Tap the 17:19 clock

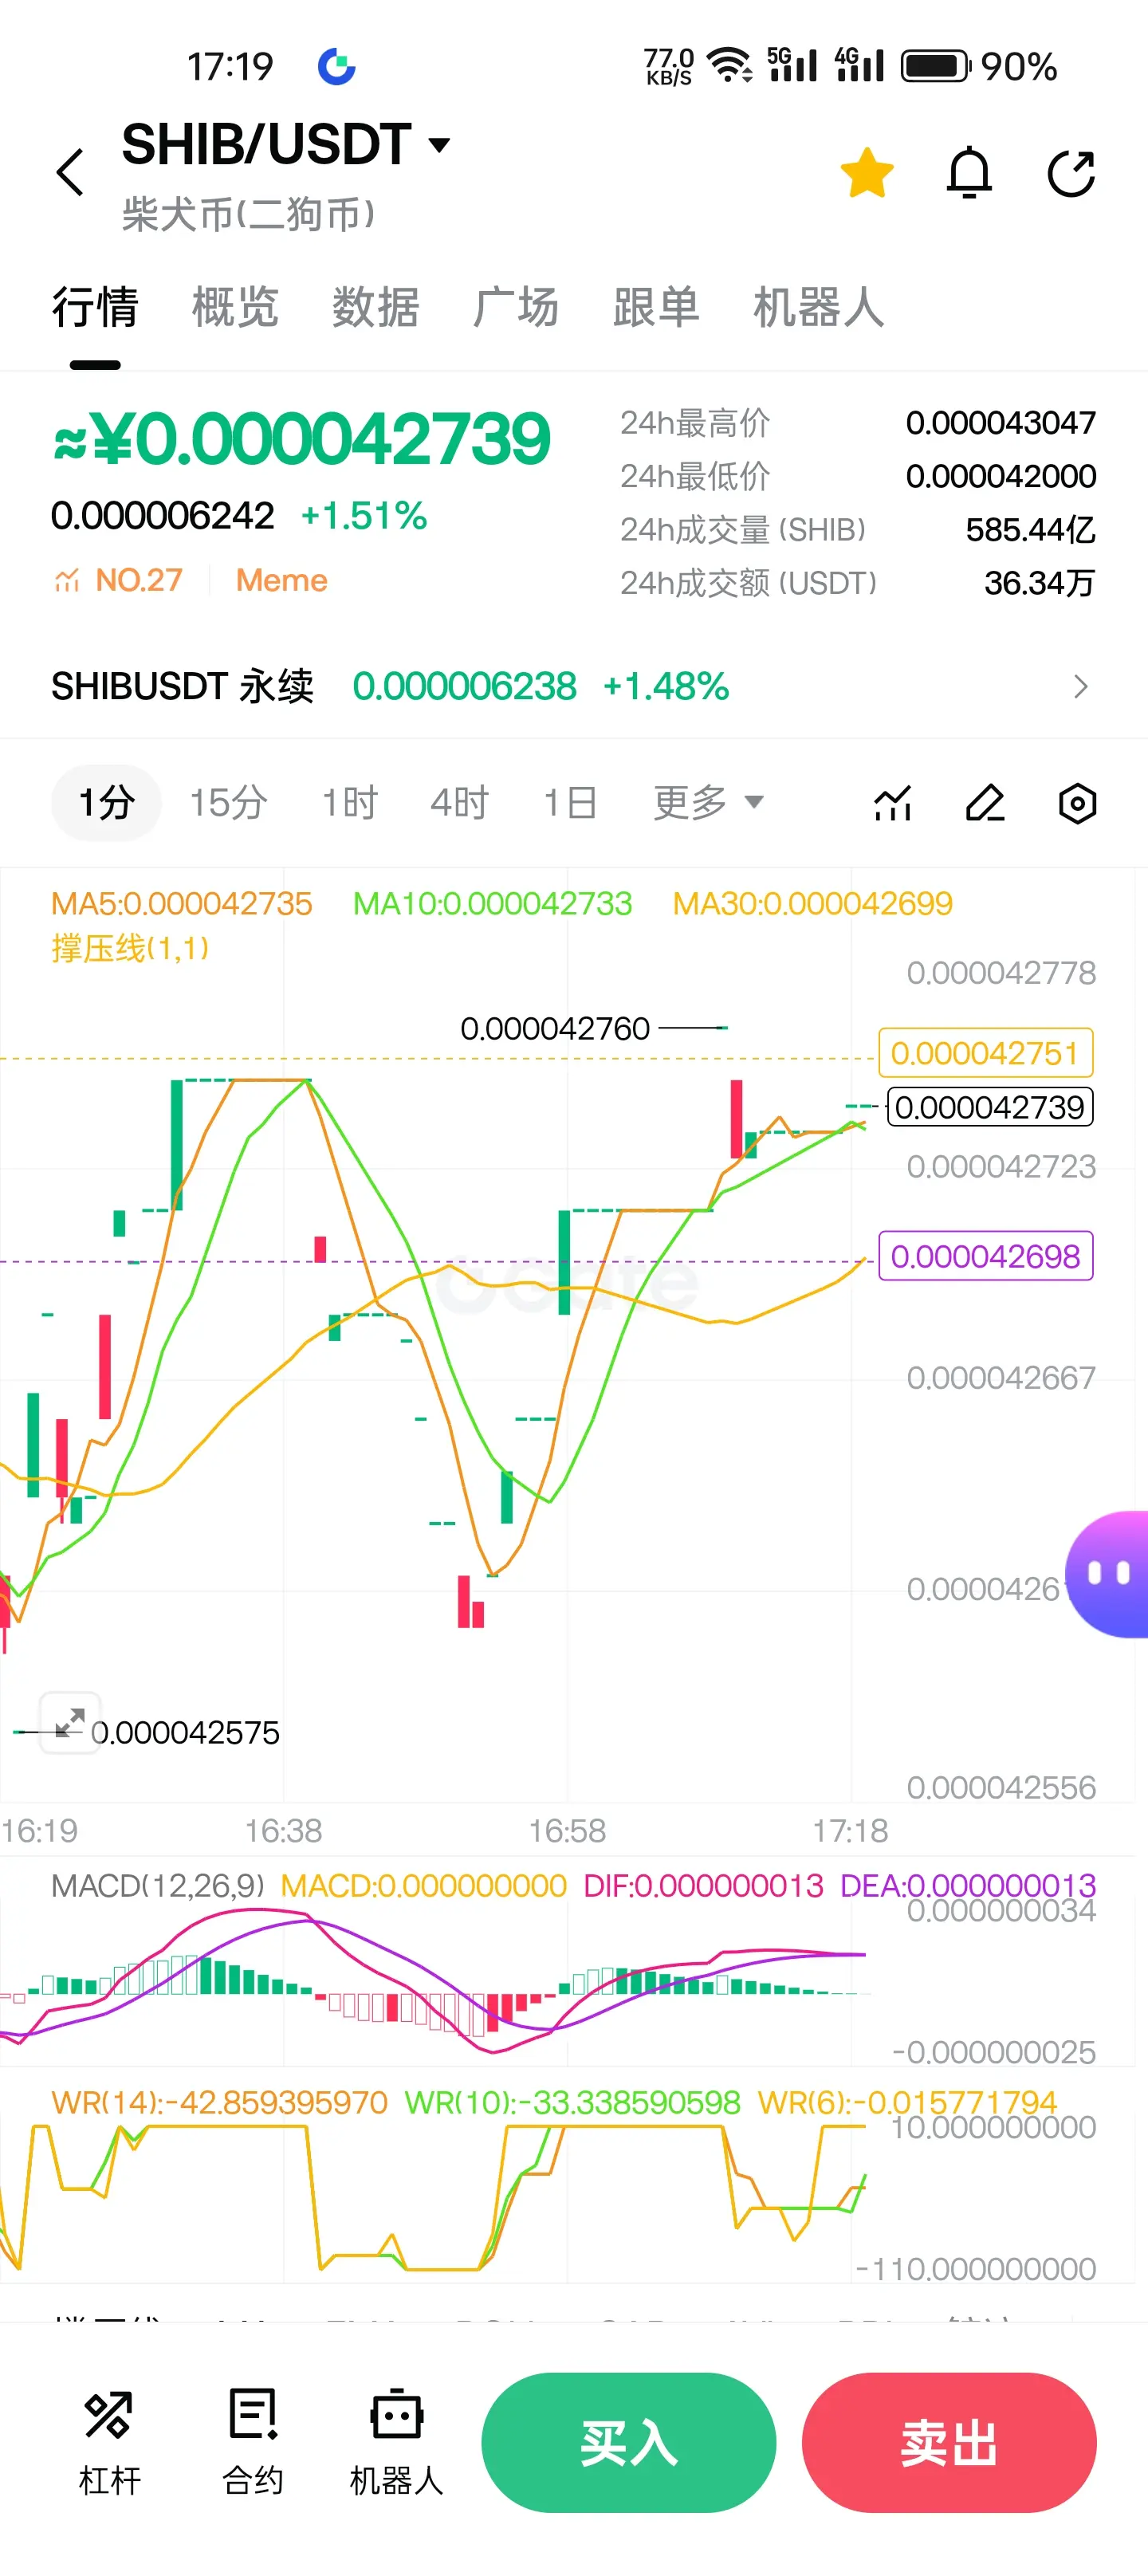[230, 67]
